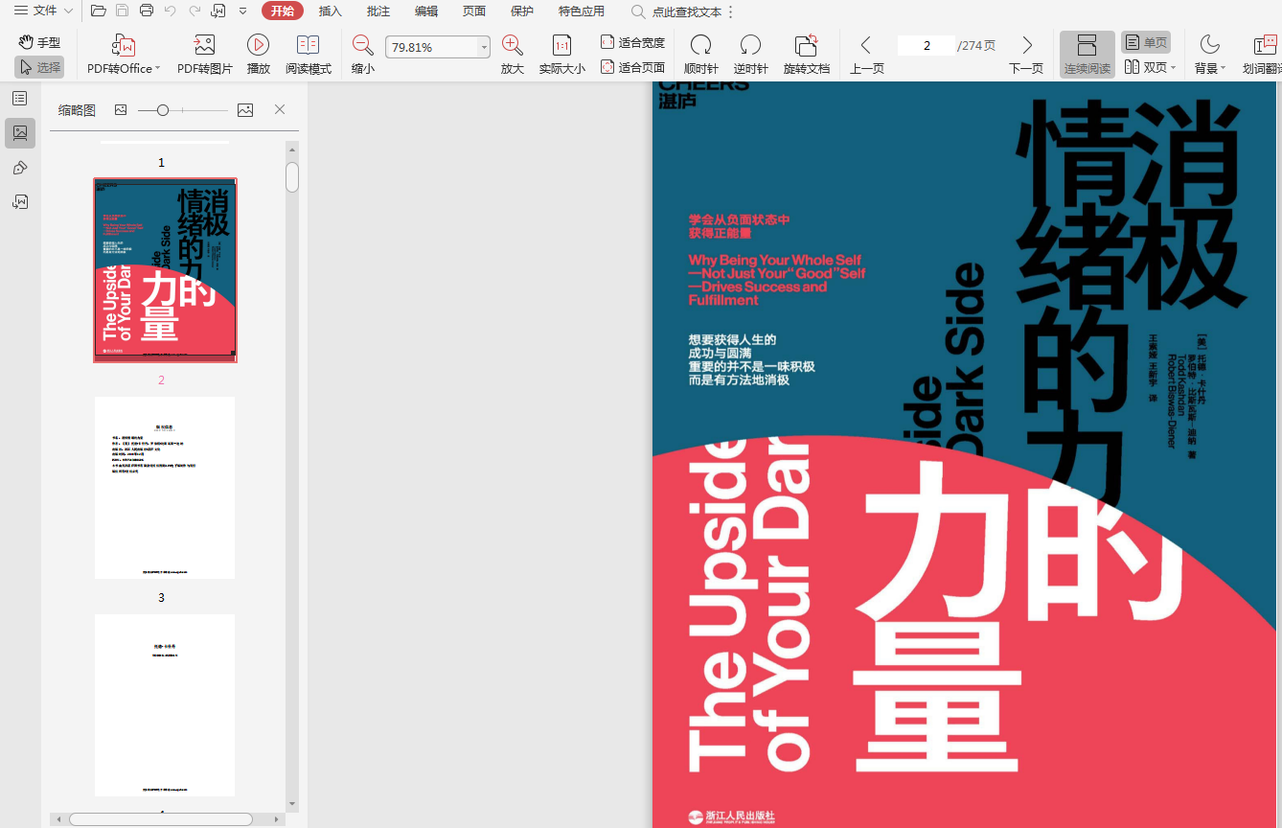The width and height of the screenshot is (1282, 828).
Task: Switch to the 页面 tab
Action: point(474,11)
